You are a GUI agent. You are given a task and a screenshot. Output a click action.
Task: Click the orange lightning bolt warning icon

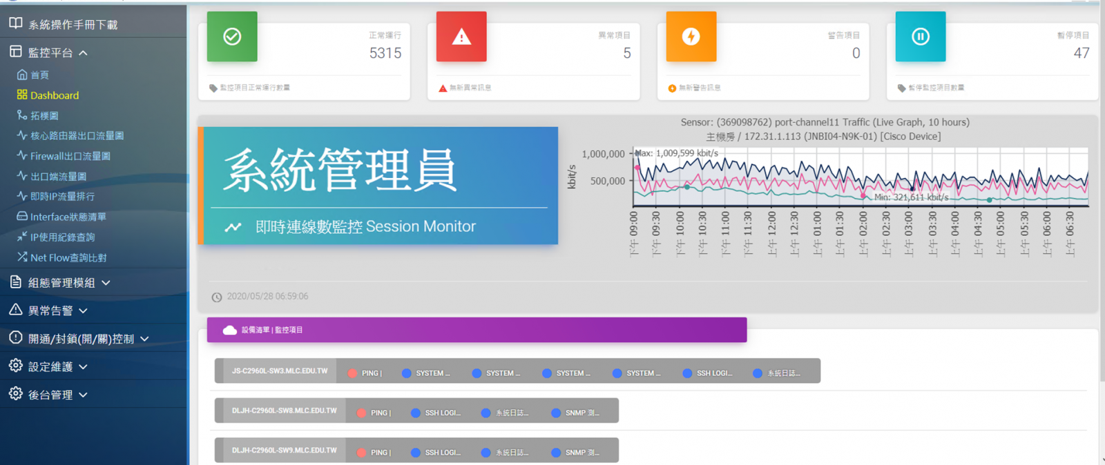(691, 37)
